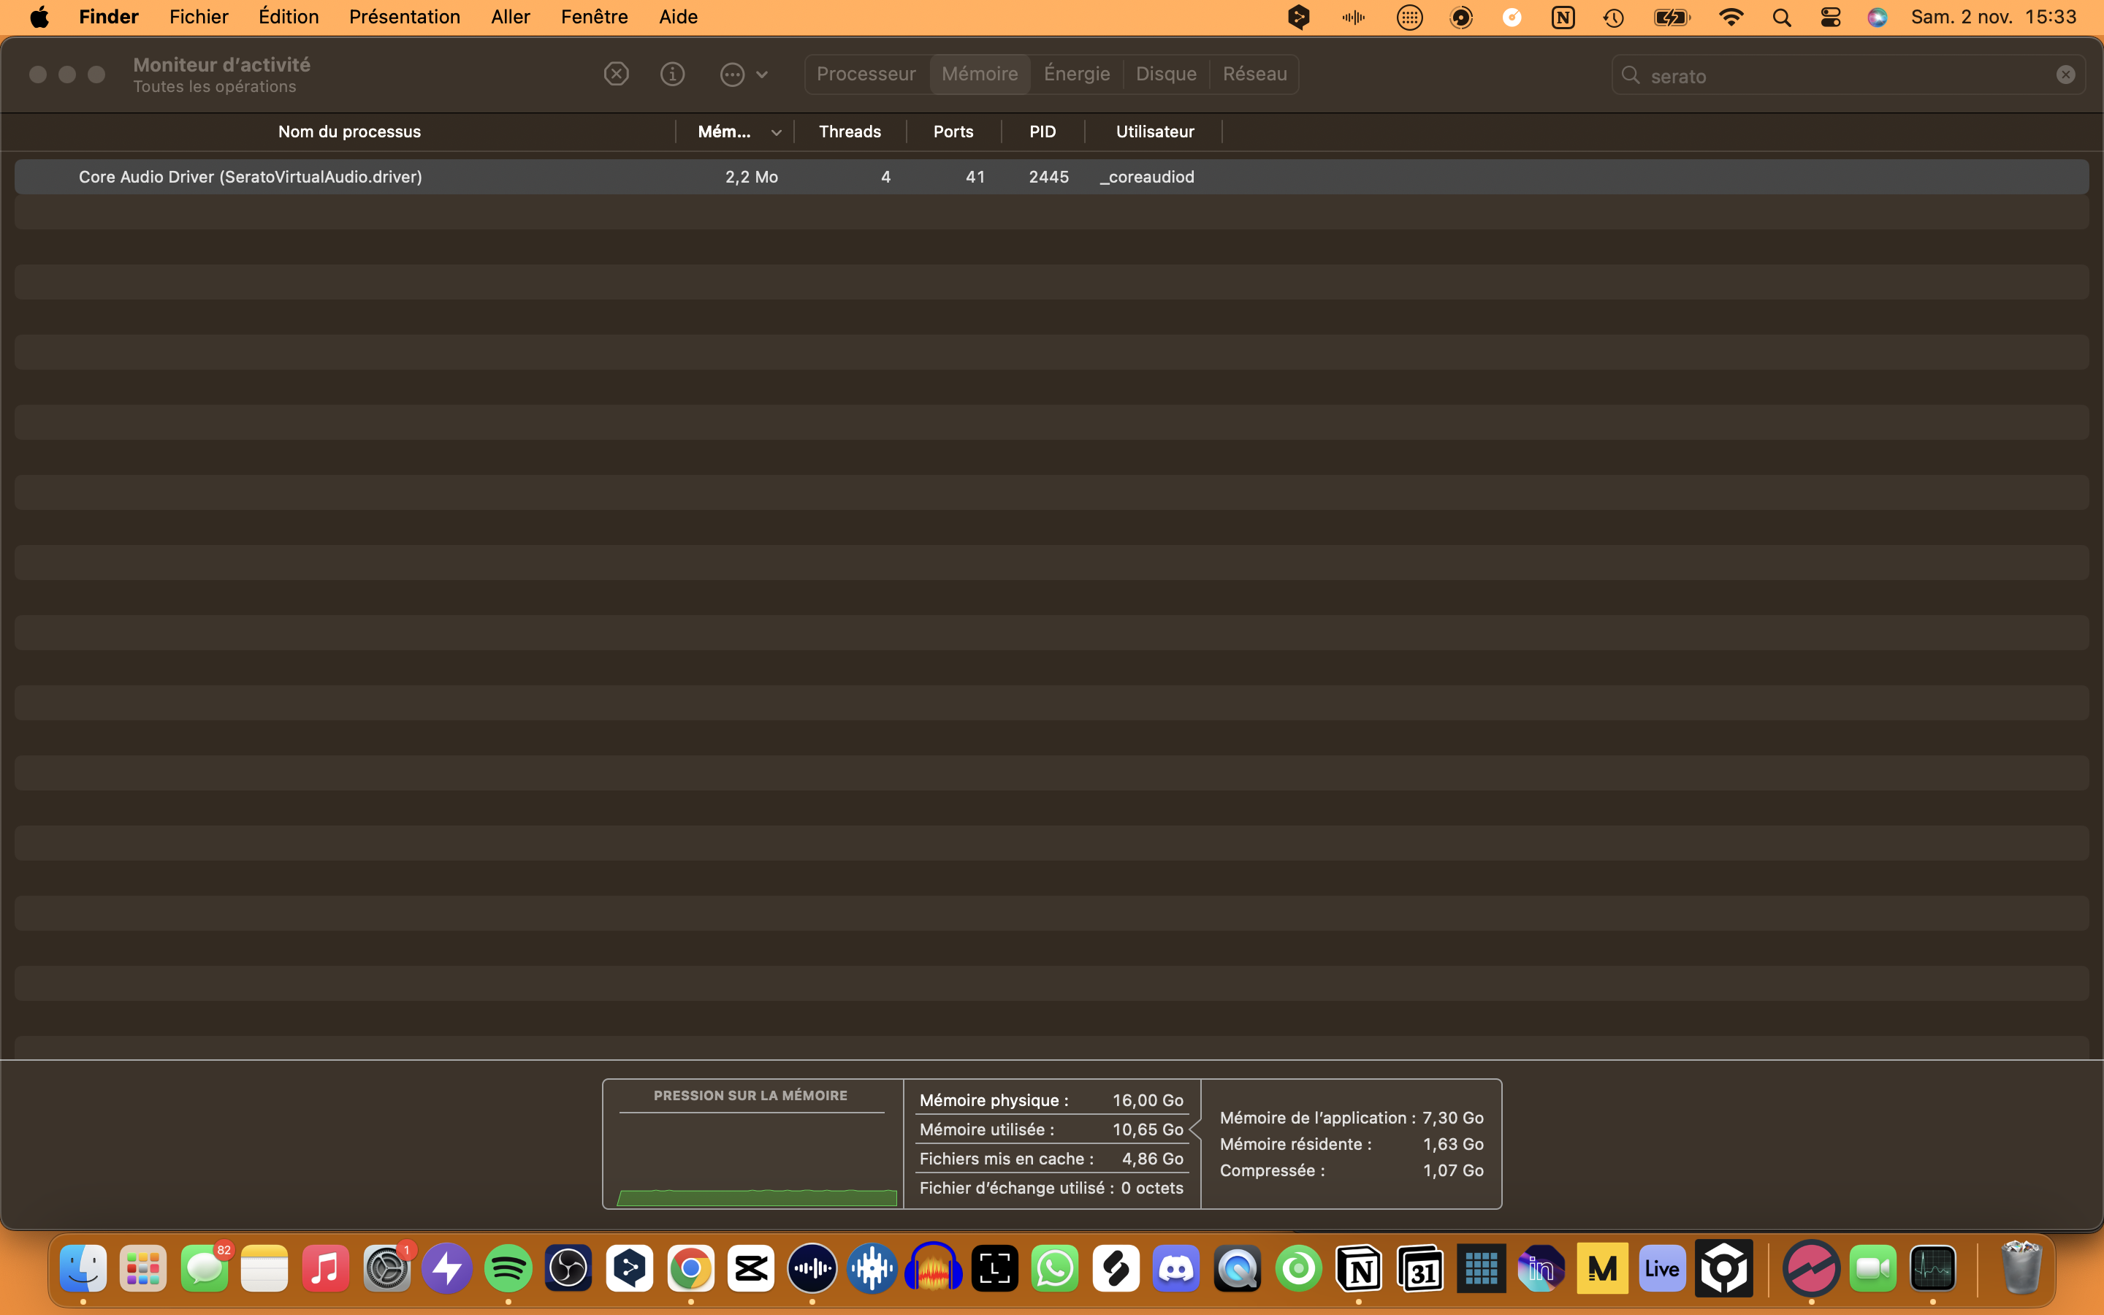Image resolution: width=2104 pixels, height=1315 pixels.
Task: Clear the serato search field
Action: [x=2065, y=75]
